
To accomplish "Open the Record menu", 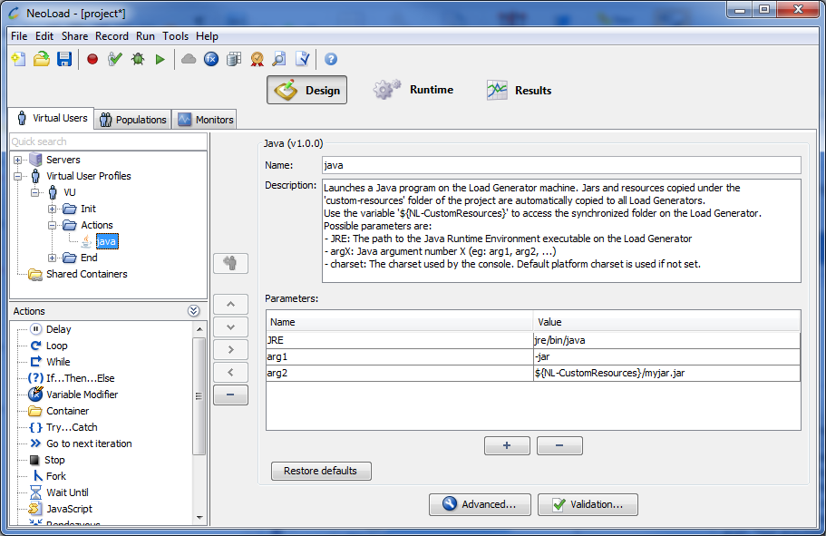I will pos(112,36).
